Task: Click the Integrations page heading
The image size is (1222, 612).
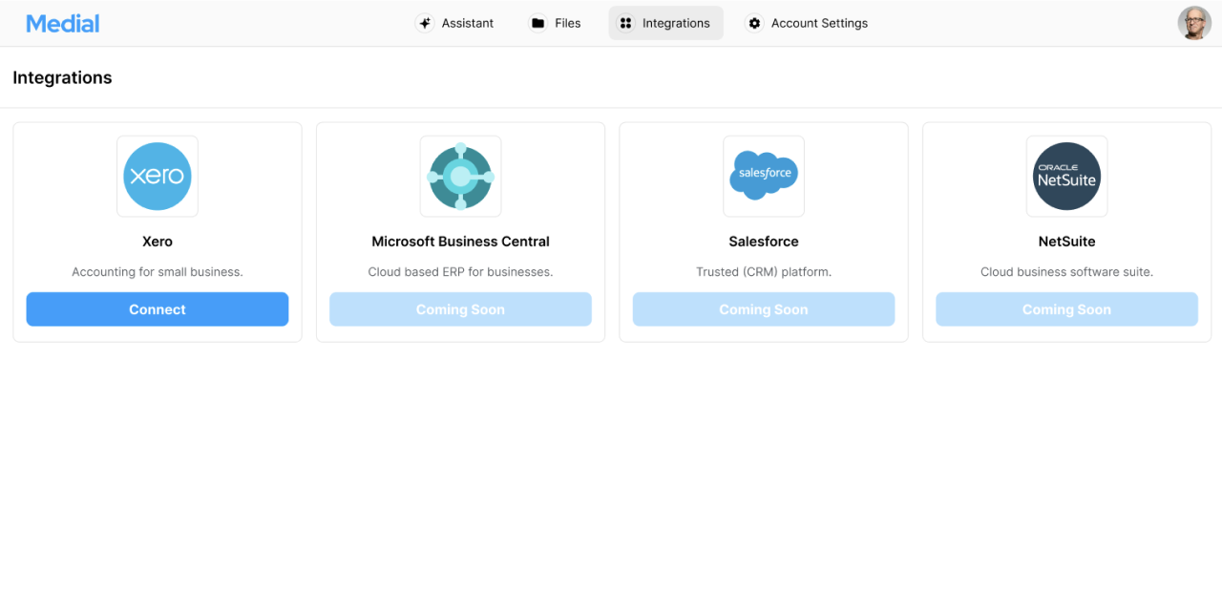Action: point(62,78)
